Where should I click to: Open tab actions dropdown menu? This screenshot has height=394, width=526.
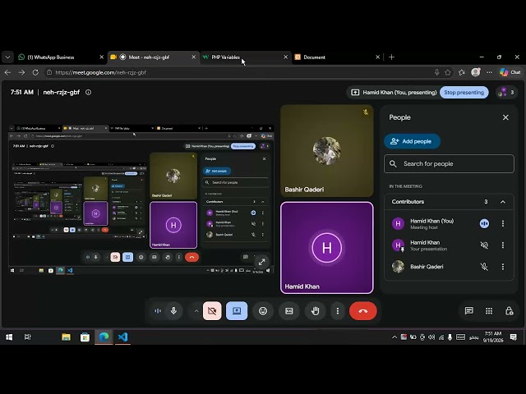click(x=7, y=57)
